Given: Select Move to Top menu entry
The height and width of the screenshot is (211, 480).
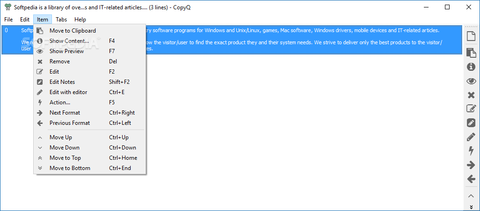Looking at the screenshot, I should 90,158.
